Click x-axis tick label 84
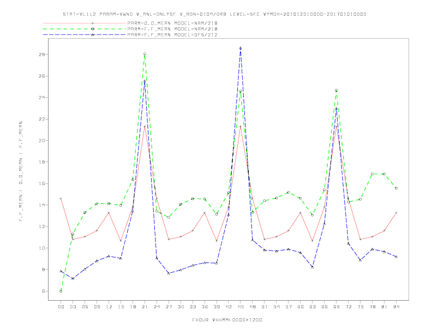 396,307
